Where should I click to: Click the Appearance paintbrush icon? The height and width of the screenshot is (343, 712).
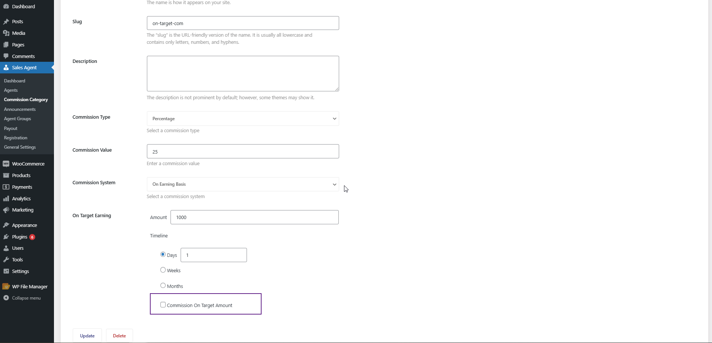coord(6,225)
